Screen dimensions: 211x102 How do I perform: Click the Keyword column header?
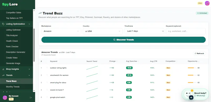pos(54,61)
